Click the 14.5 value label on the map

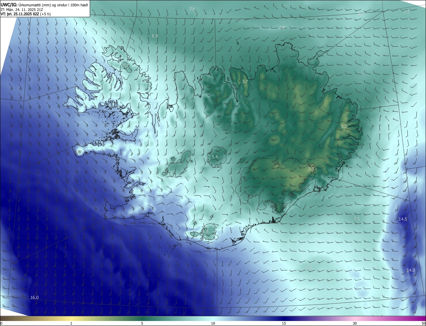[403, 219]
